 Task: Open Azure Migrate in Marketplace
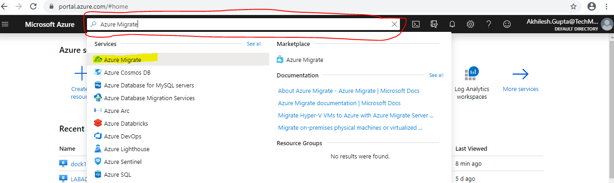300,60
